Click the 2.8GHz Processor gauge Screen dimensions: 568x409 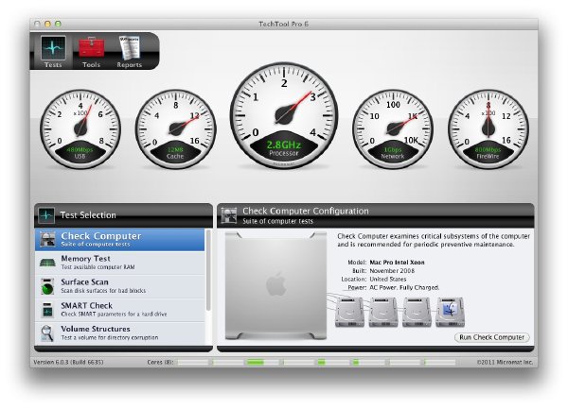click(x=284, y=115)
